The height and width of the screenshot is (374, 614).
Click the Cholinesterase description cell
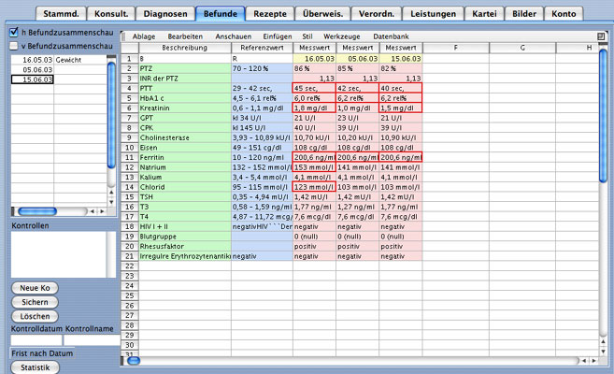(x=185, y=137)
